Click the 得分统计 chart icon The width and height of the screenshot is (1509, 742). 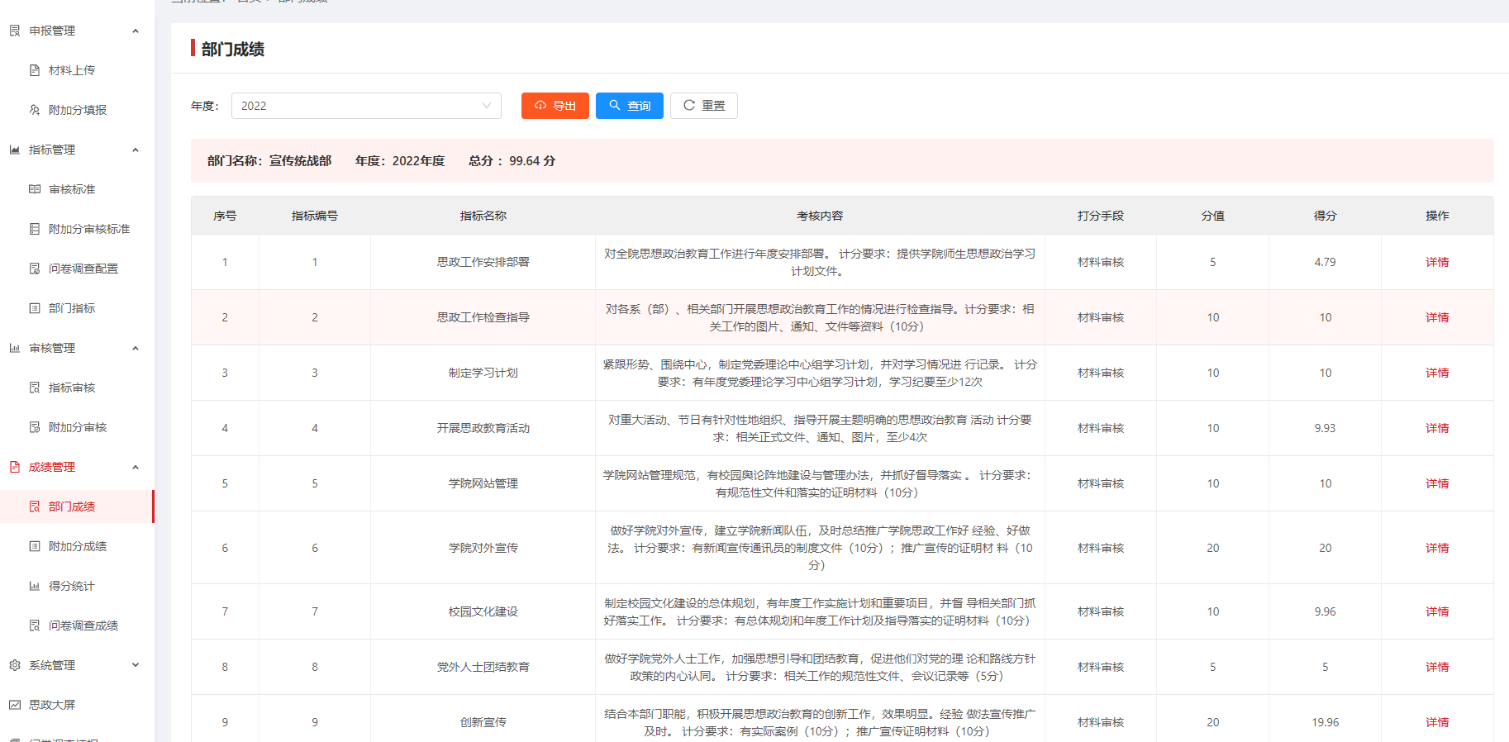coord(35,586)
